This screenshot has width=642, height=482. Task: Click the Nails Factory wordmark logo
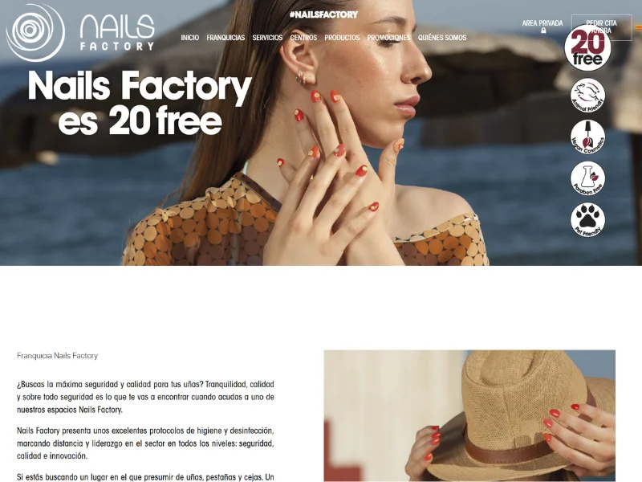117,33
